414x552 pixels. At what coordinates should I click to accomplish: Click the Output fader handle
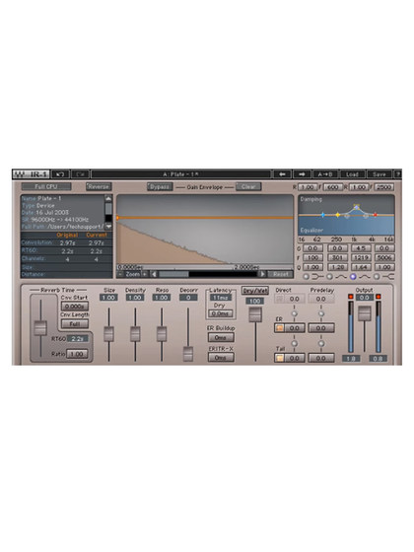tap(365, 313)
